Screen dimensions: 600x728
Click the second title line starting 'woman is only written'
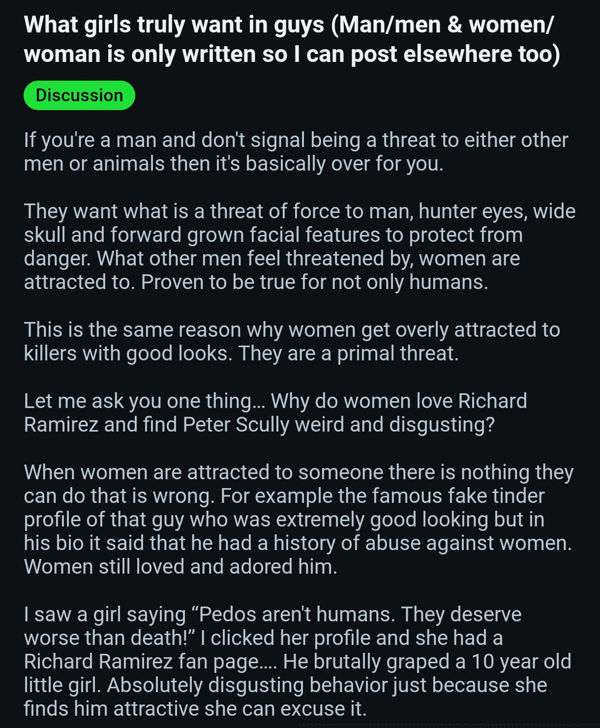click(292, 54)
